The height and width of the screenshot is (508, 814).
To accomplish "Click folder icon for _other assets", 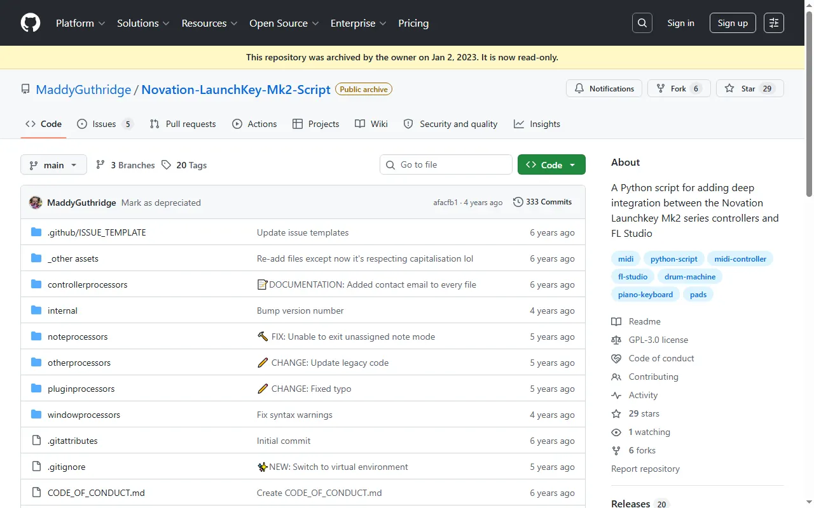I will (x=36, y=258).
